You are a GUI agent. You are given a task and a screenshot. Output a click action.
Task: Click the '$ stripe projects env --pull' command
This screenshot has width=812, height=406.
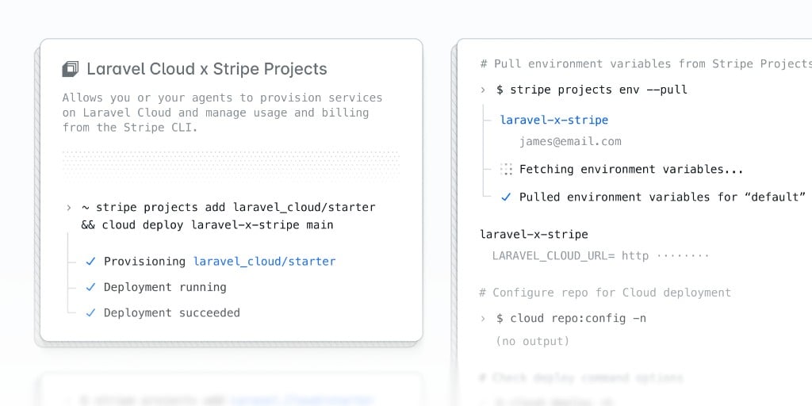592,90
